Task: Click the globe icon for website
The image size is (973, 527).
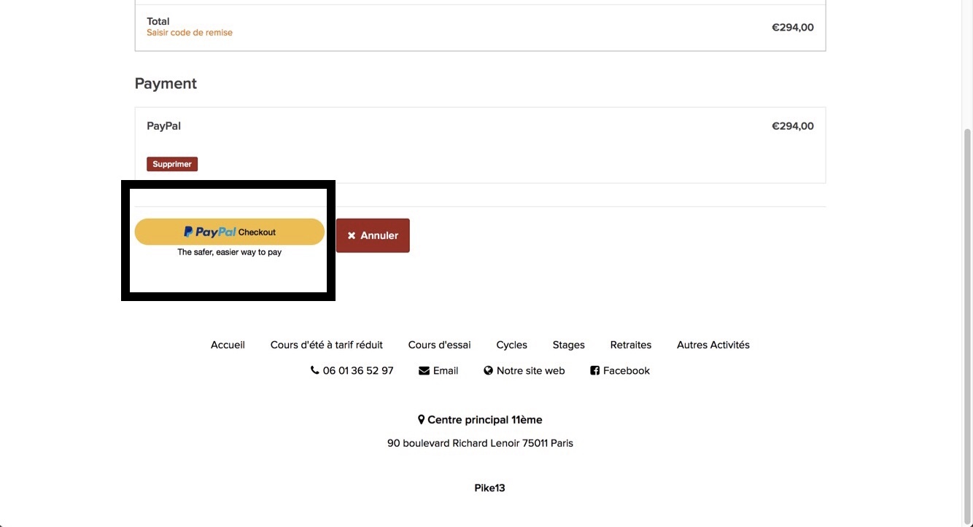Action: (489, 370)
